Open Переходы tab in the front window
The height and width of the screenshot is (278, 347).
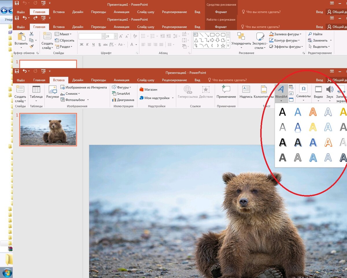click(x=98, y=80)
